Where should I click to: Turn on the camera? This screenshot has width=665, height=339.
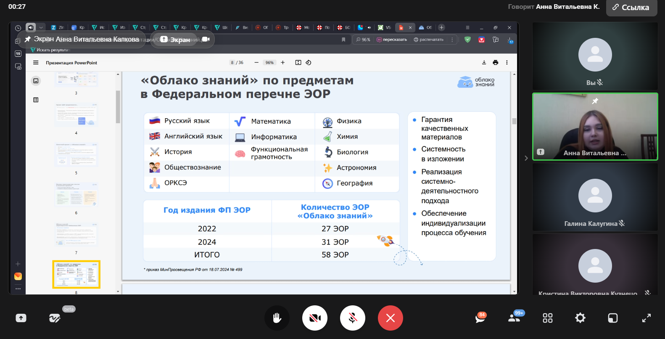pos(315,318)
